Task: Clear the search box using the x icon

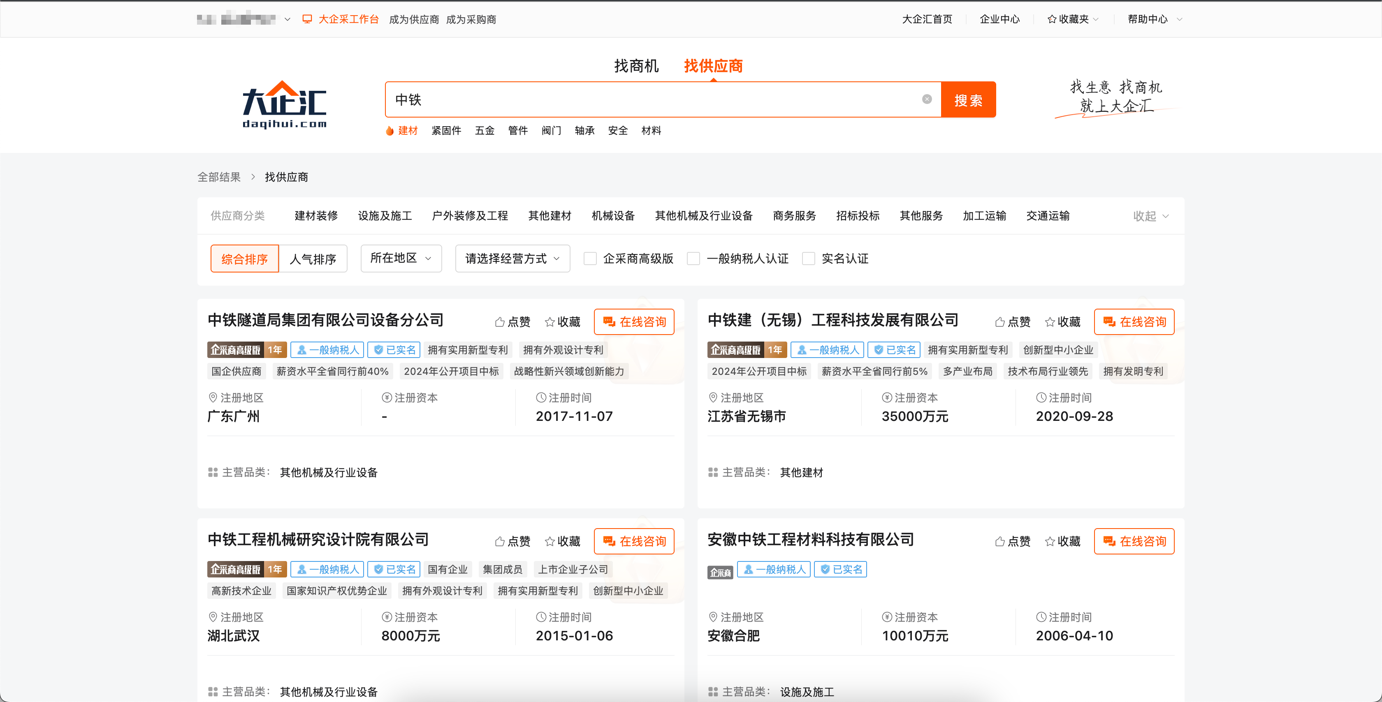Action: 927,98
